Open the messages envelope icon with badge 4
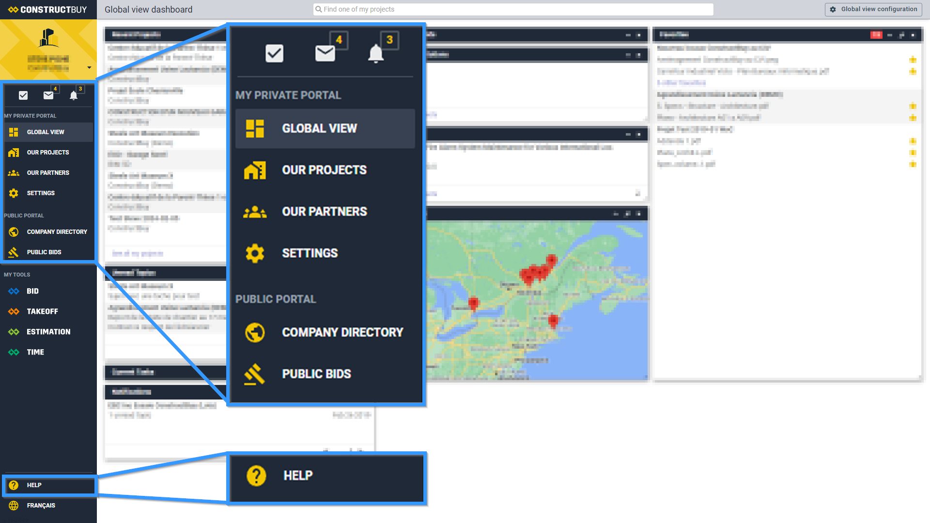Image resolution: width=930 pixels, height=523 pixels. coord(48,95)
